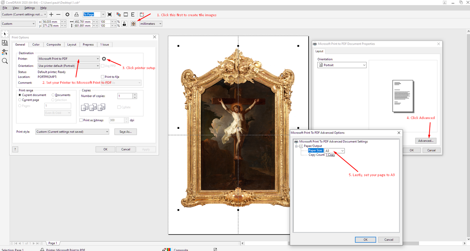Switch to the Color tab
This screenshot has width=470, height=251.
click(36, 45)
